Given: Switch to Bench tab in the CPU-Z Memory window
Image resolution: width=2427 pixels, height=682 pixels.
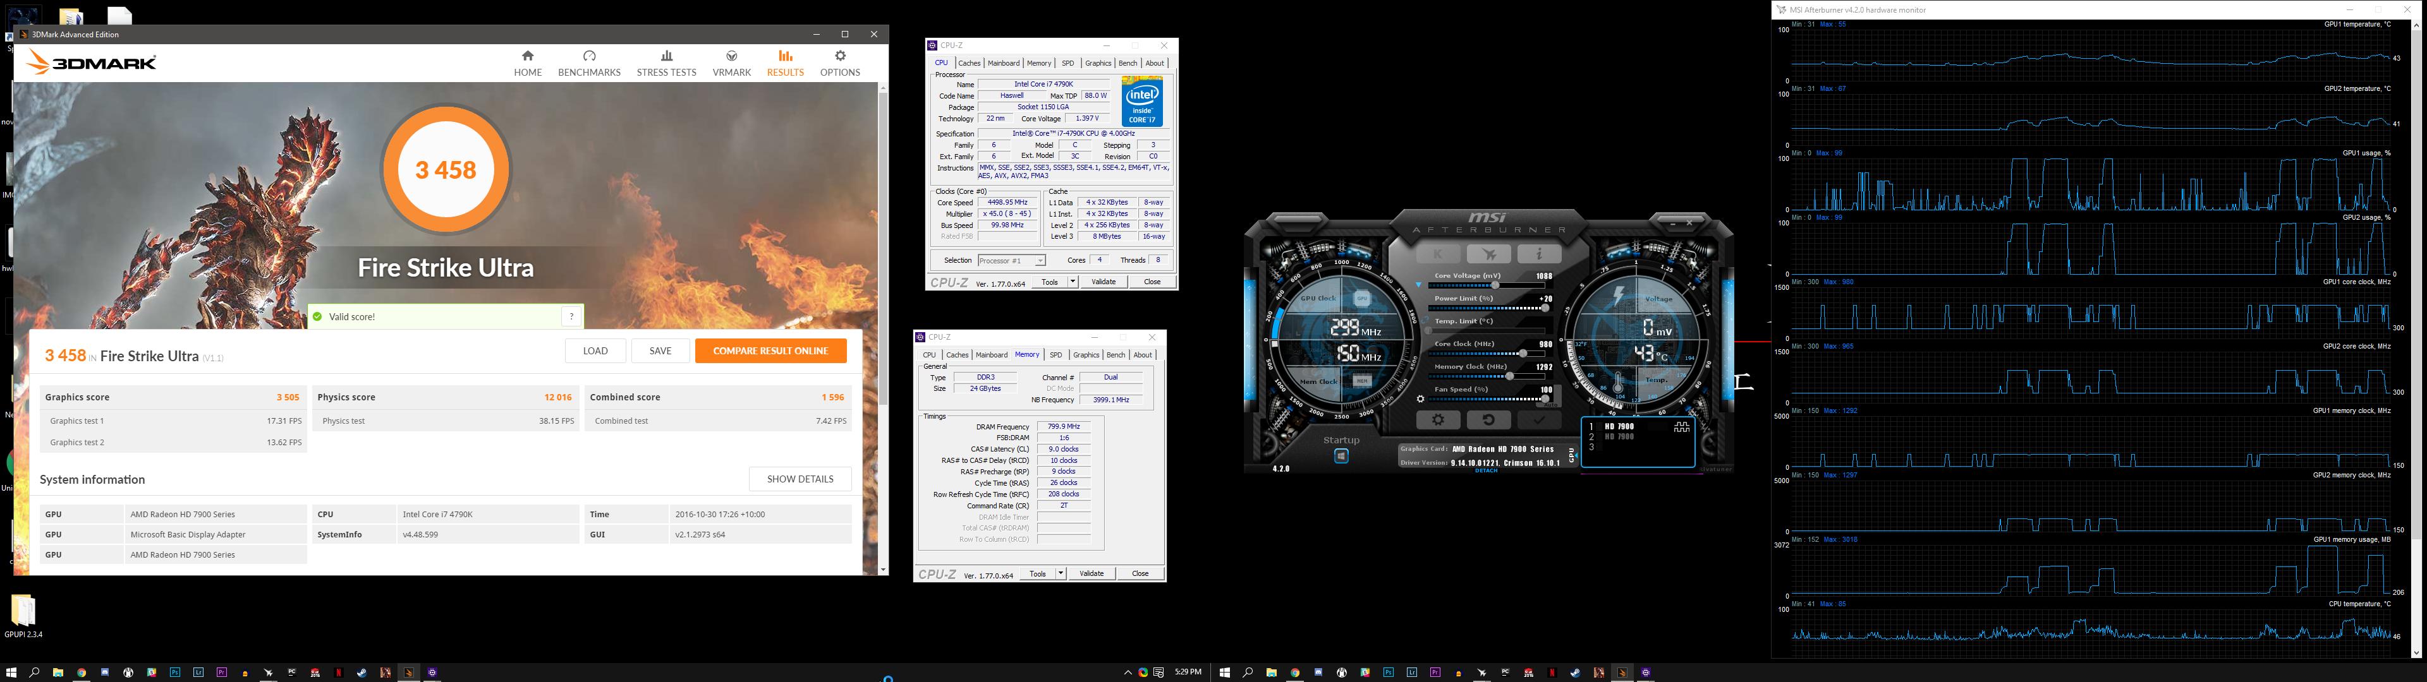Looking at the screenshot, I should coord(1116,355).
